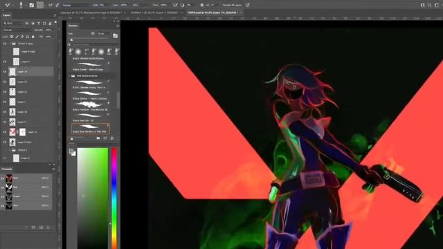
Task: Open the Channels panel menu
Action: pyautogui.click(x=53, y=169)
